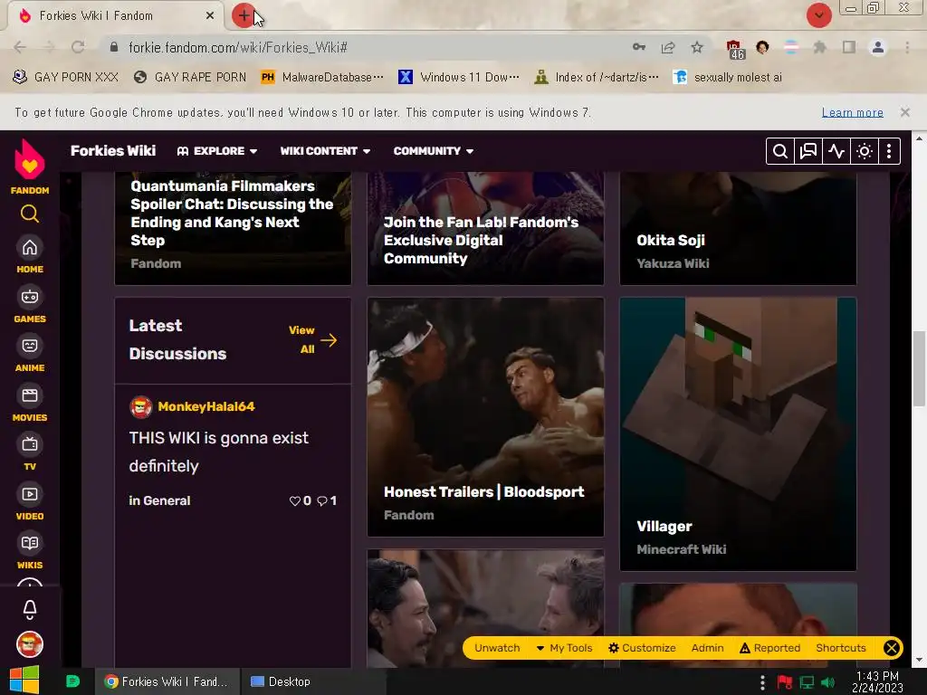This screenshot has height=695, width=927.
Task: Click View All latest discussions
Action: coord(312,340)
